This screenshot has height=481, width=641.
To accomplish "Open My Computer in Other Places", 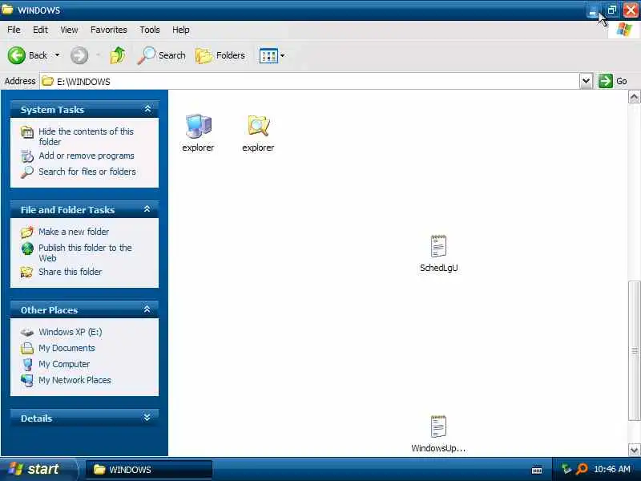I will pyautogui.click(x=64, y=364).
